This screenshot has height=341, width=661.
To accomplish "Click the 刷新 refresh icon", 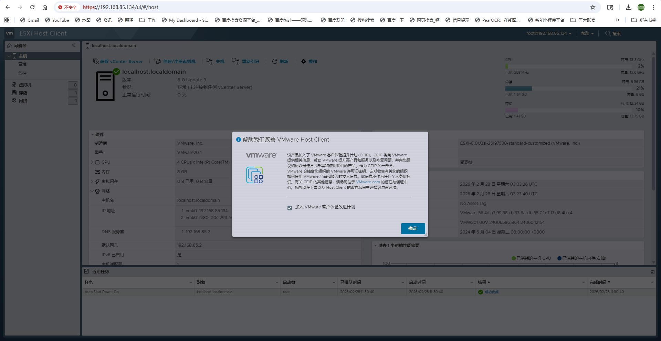I will tap(274, 61).
